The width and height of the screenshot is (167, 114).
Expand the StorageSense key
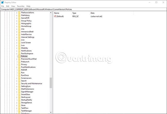(x=17, y=103)
